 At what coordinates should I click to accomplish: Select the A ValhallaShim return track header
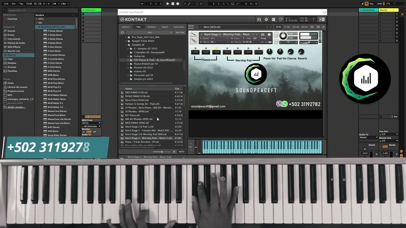369,10
